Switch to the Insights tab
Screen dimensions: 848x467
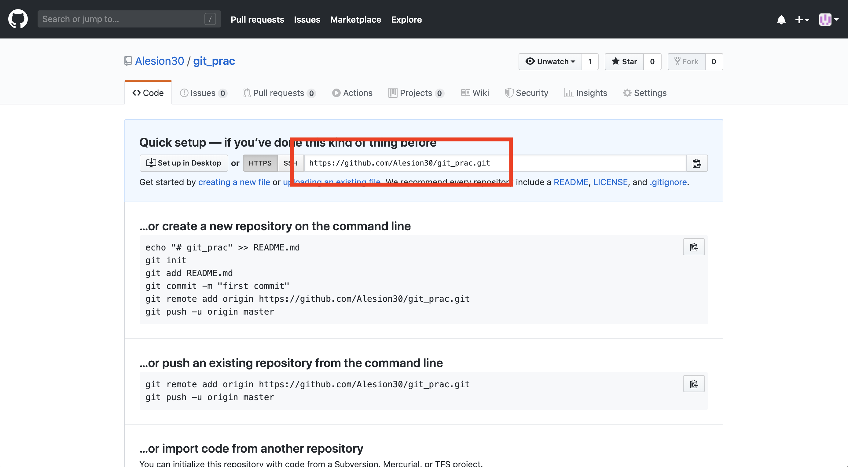[586, 93]
